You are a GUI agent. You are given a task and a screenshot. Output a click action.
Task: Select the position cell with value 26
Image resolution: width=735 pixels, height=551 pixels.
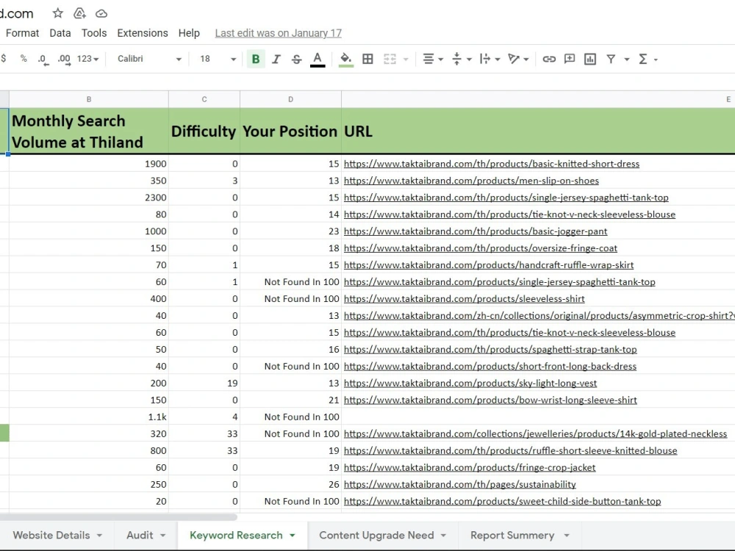coord(290,484)
